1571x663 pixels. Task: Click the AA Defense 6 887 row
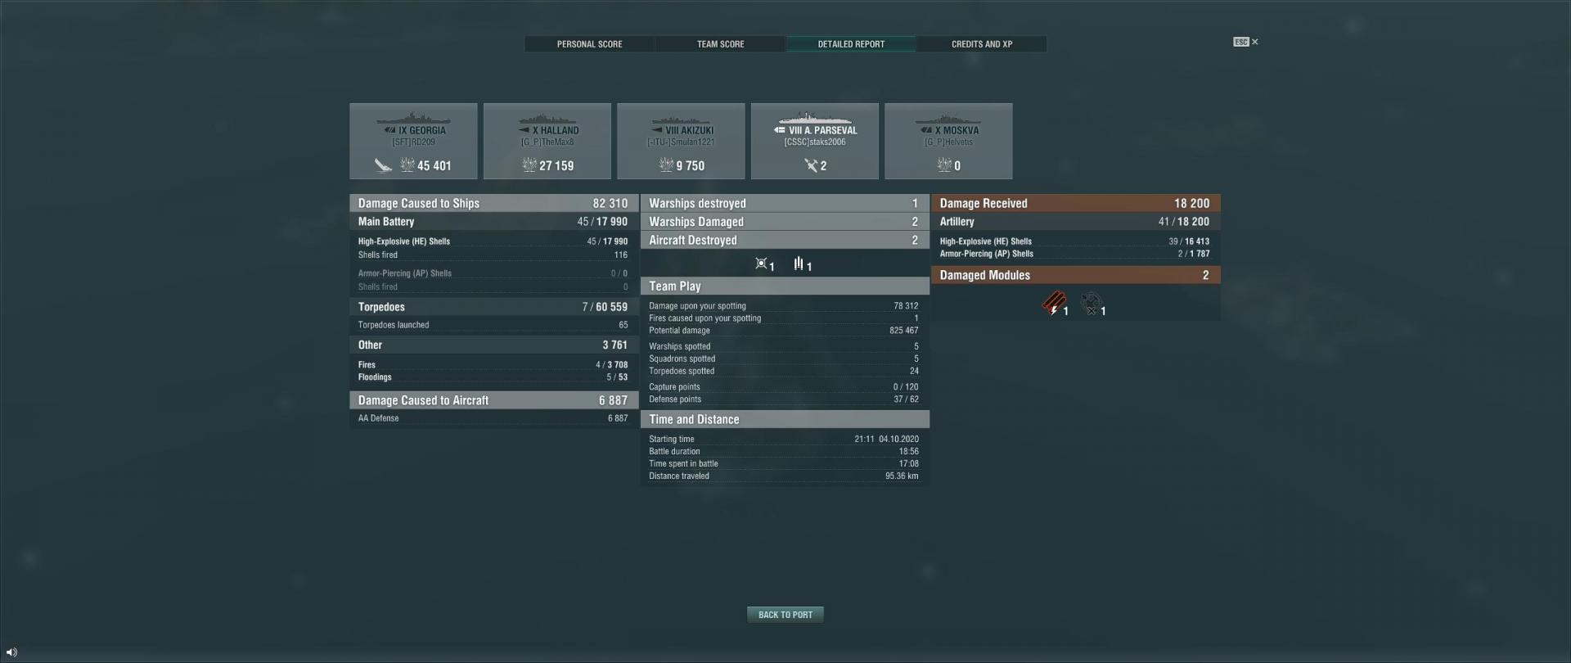click(x=493, y=418)
